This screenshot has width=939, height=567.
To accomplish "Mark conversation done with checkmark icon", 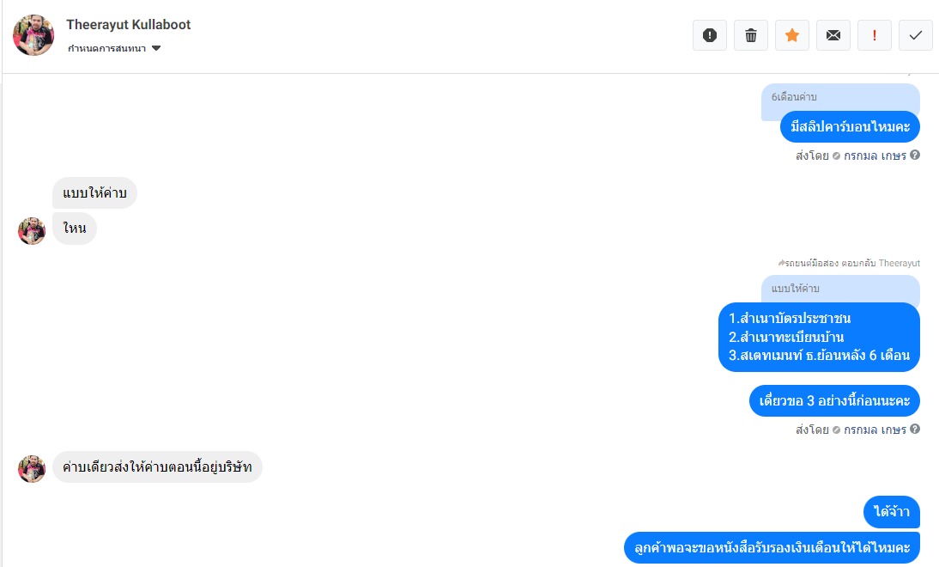I will [x=916, y=35].
